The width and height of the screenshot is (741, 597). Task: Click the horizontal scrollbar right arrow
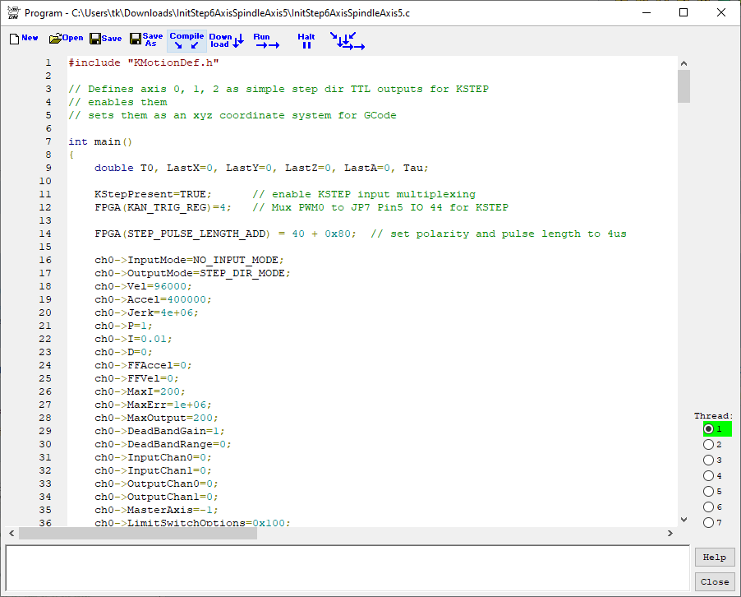coord(670,534)
